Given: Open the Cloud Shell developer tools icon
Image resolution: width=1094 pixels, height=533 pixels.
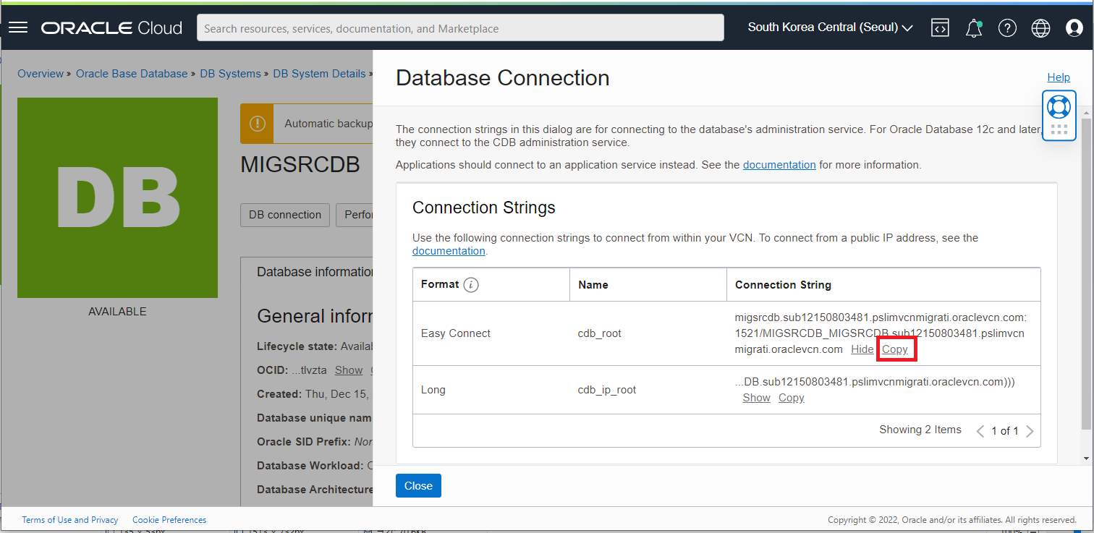Looking at the screenshot, I should click(940, 28).
